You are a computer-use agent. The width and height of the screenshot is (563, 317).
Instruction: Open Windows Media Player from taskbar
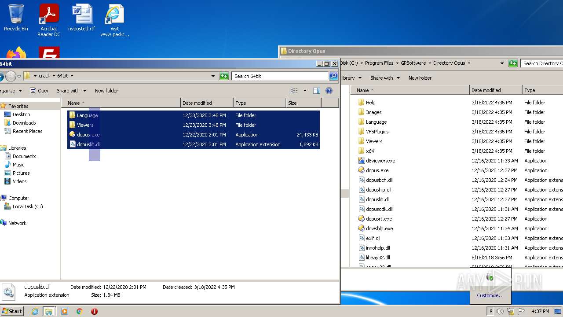coord(65,311)
